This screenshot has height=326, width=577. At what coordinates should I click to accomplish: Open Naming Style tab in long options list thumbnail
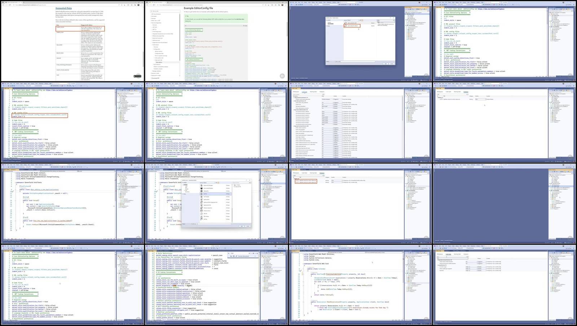[313, 92]
